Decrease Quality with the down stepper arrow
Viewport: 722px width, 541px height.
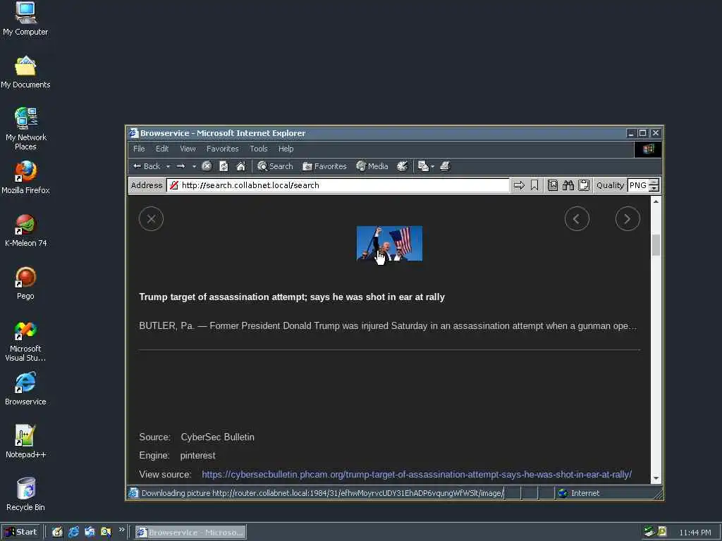point(654,189)
